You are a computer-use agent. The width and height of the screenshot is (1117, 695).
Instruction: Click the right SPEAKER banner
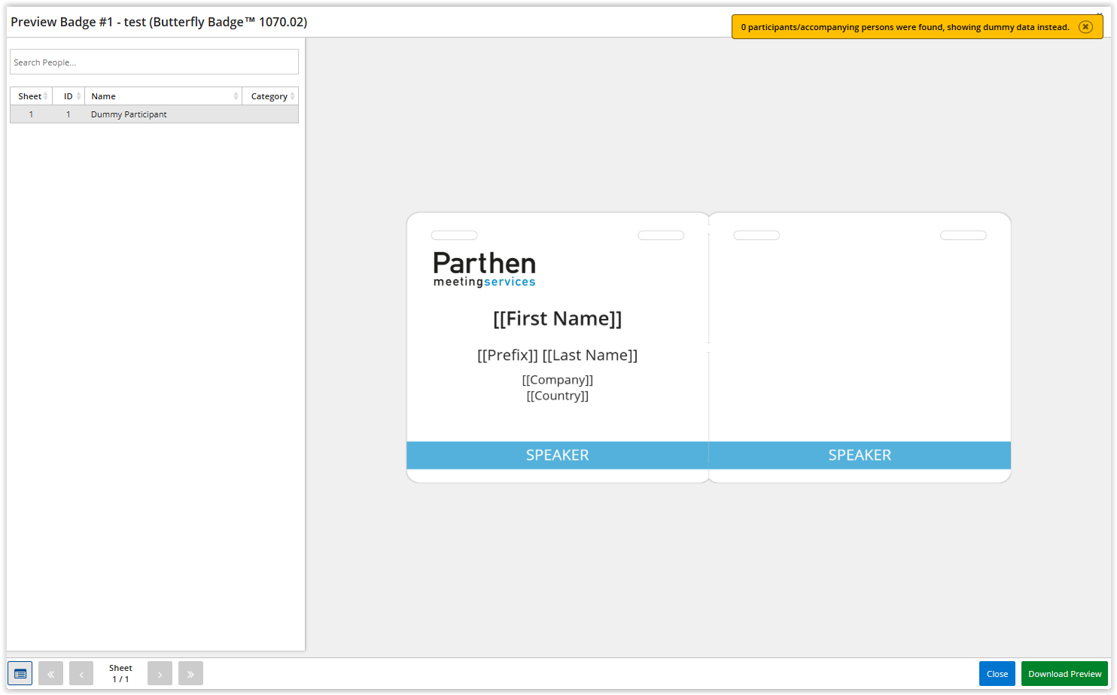coord(860,455)
